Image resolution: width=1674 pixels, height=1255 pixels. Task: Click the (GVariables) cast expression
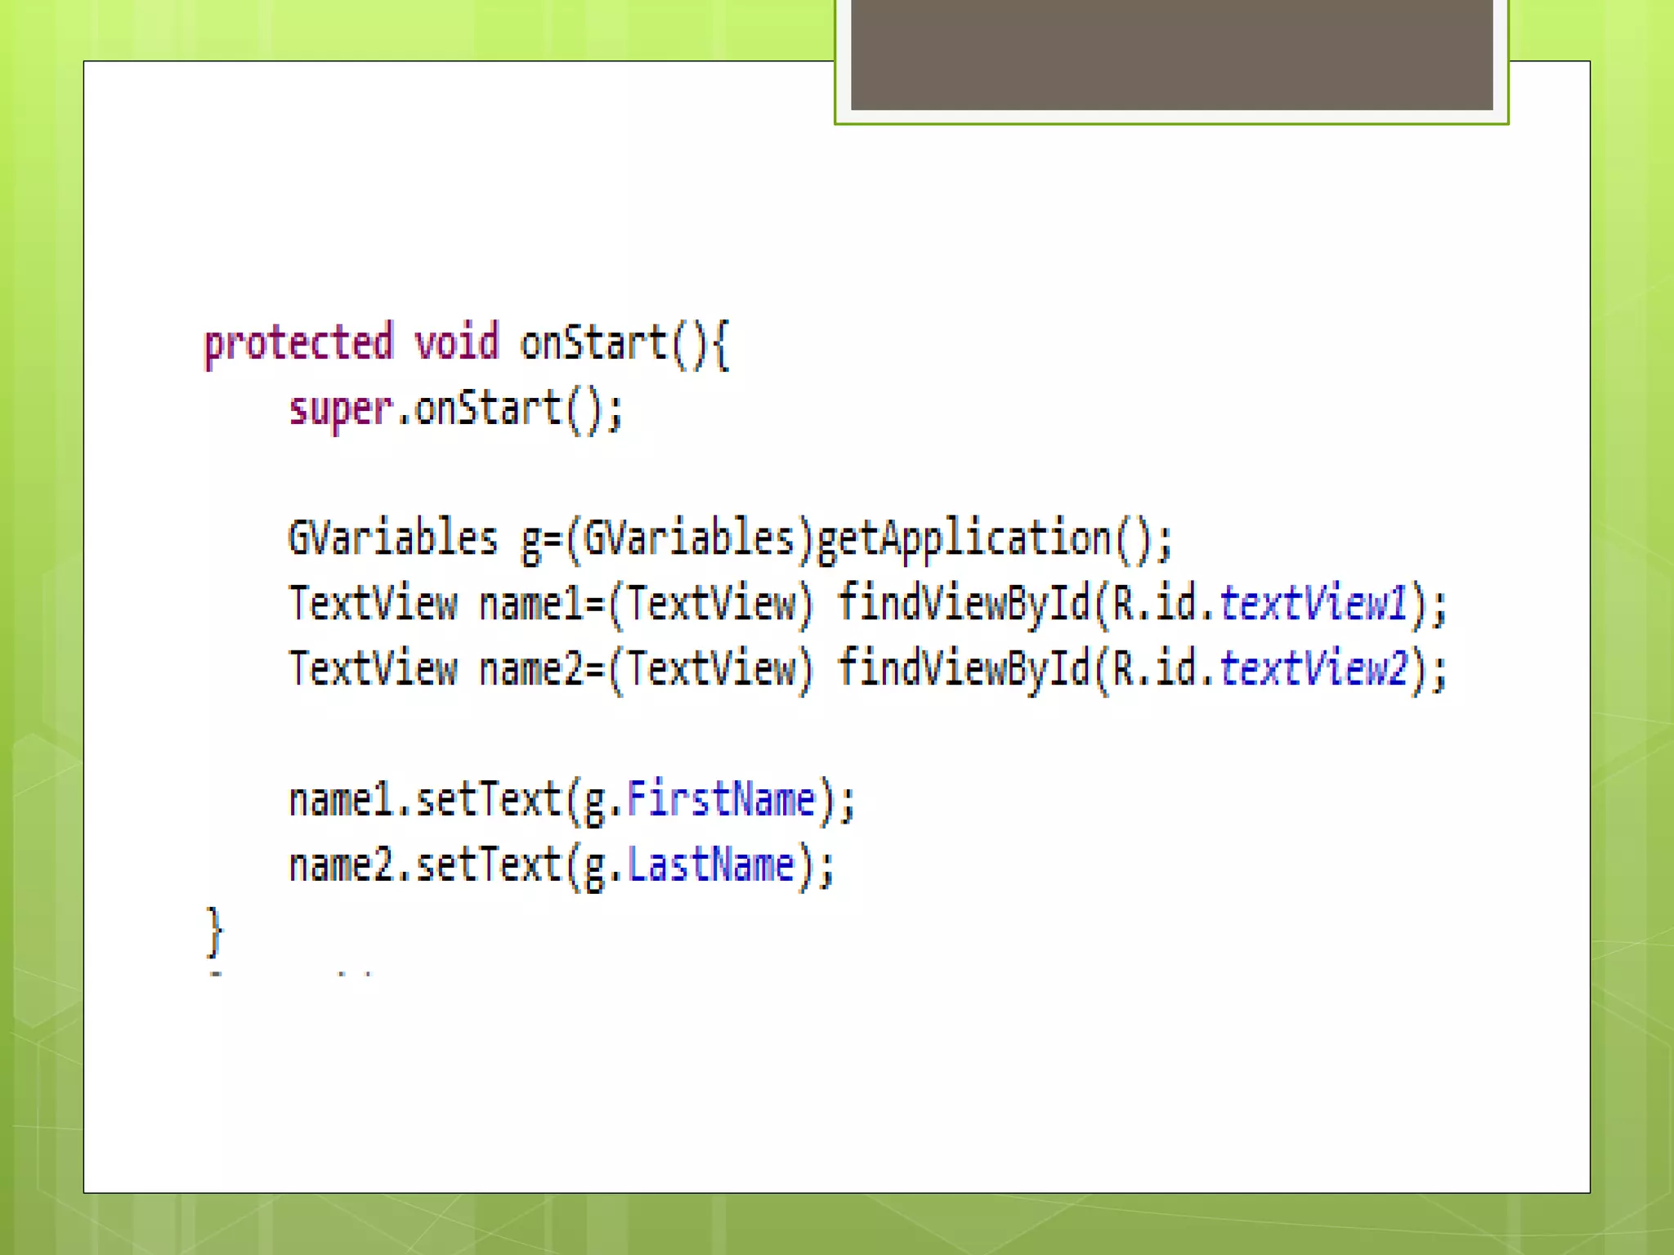coord(689,539)
